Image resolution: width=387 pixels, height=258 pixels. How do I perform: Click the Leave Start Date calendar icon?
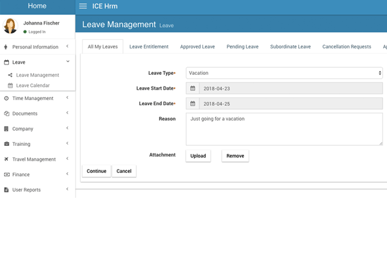click(192, 88)
